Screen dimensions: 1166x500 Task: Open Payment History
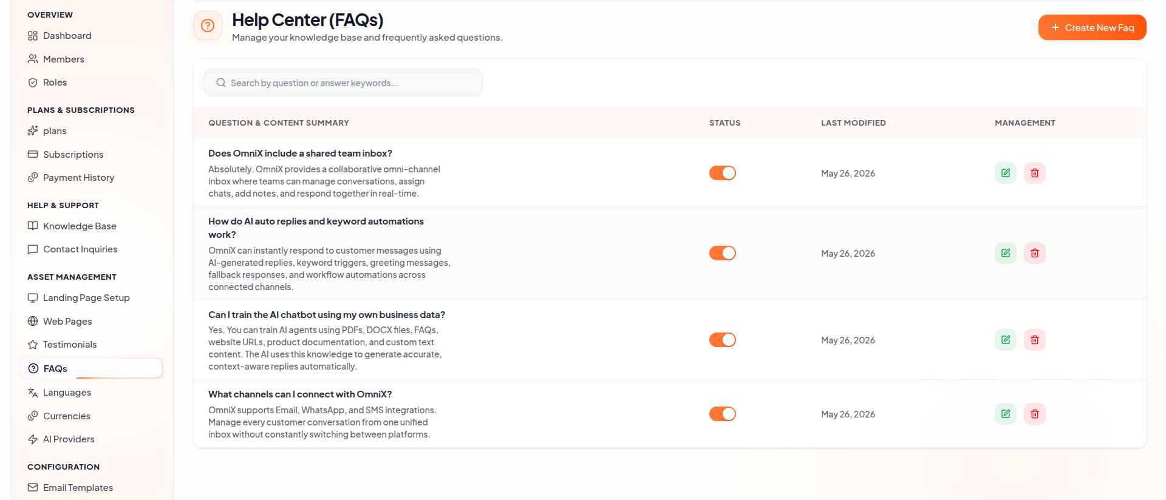91,178
